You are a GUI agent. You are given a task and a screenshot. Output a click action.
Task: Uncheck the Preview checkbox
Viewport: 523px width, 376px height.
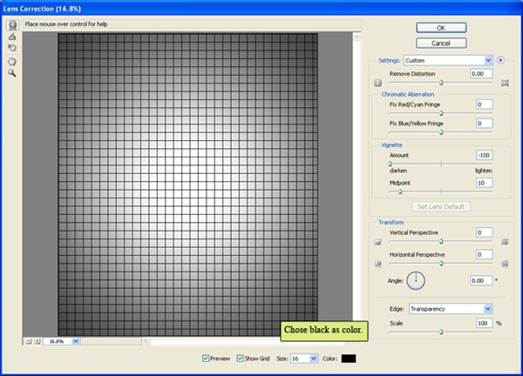(206, 358)
